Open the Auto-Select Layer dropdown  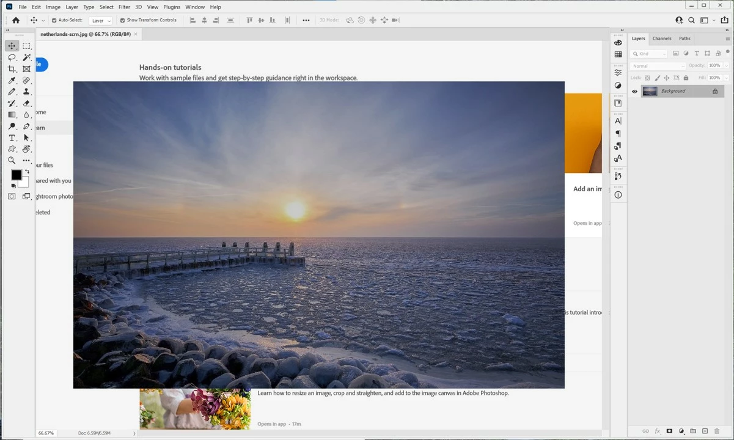tap(101, 21)
